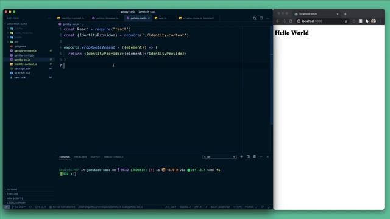
Task: Switch to the Output panel tab
Action: (95, 157)
